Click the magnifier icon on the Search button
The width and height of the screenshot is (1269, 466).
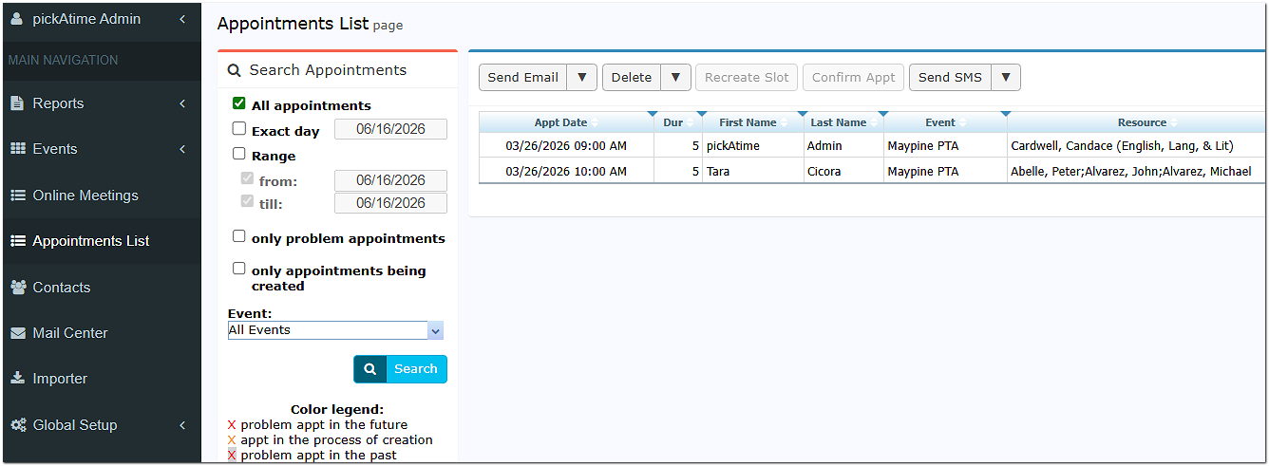point(369,369)
